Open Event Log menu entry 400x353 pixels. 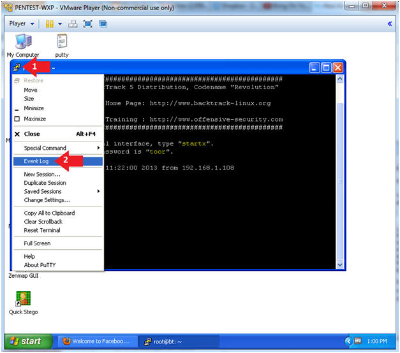[58, 161]
